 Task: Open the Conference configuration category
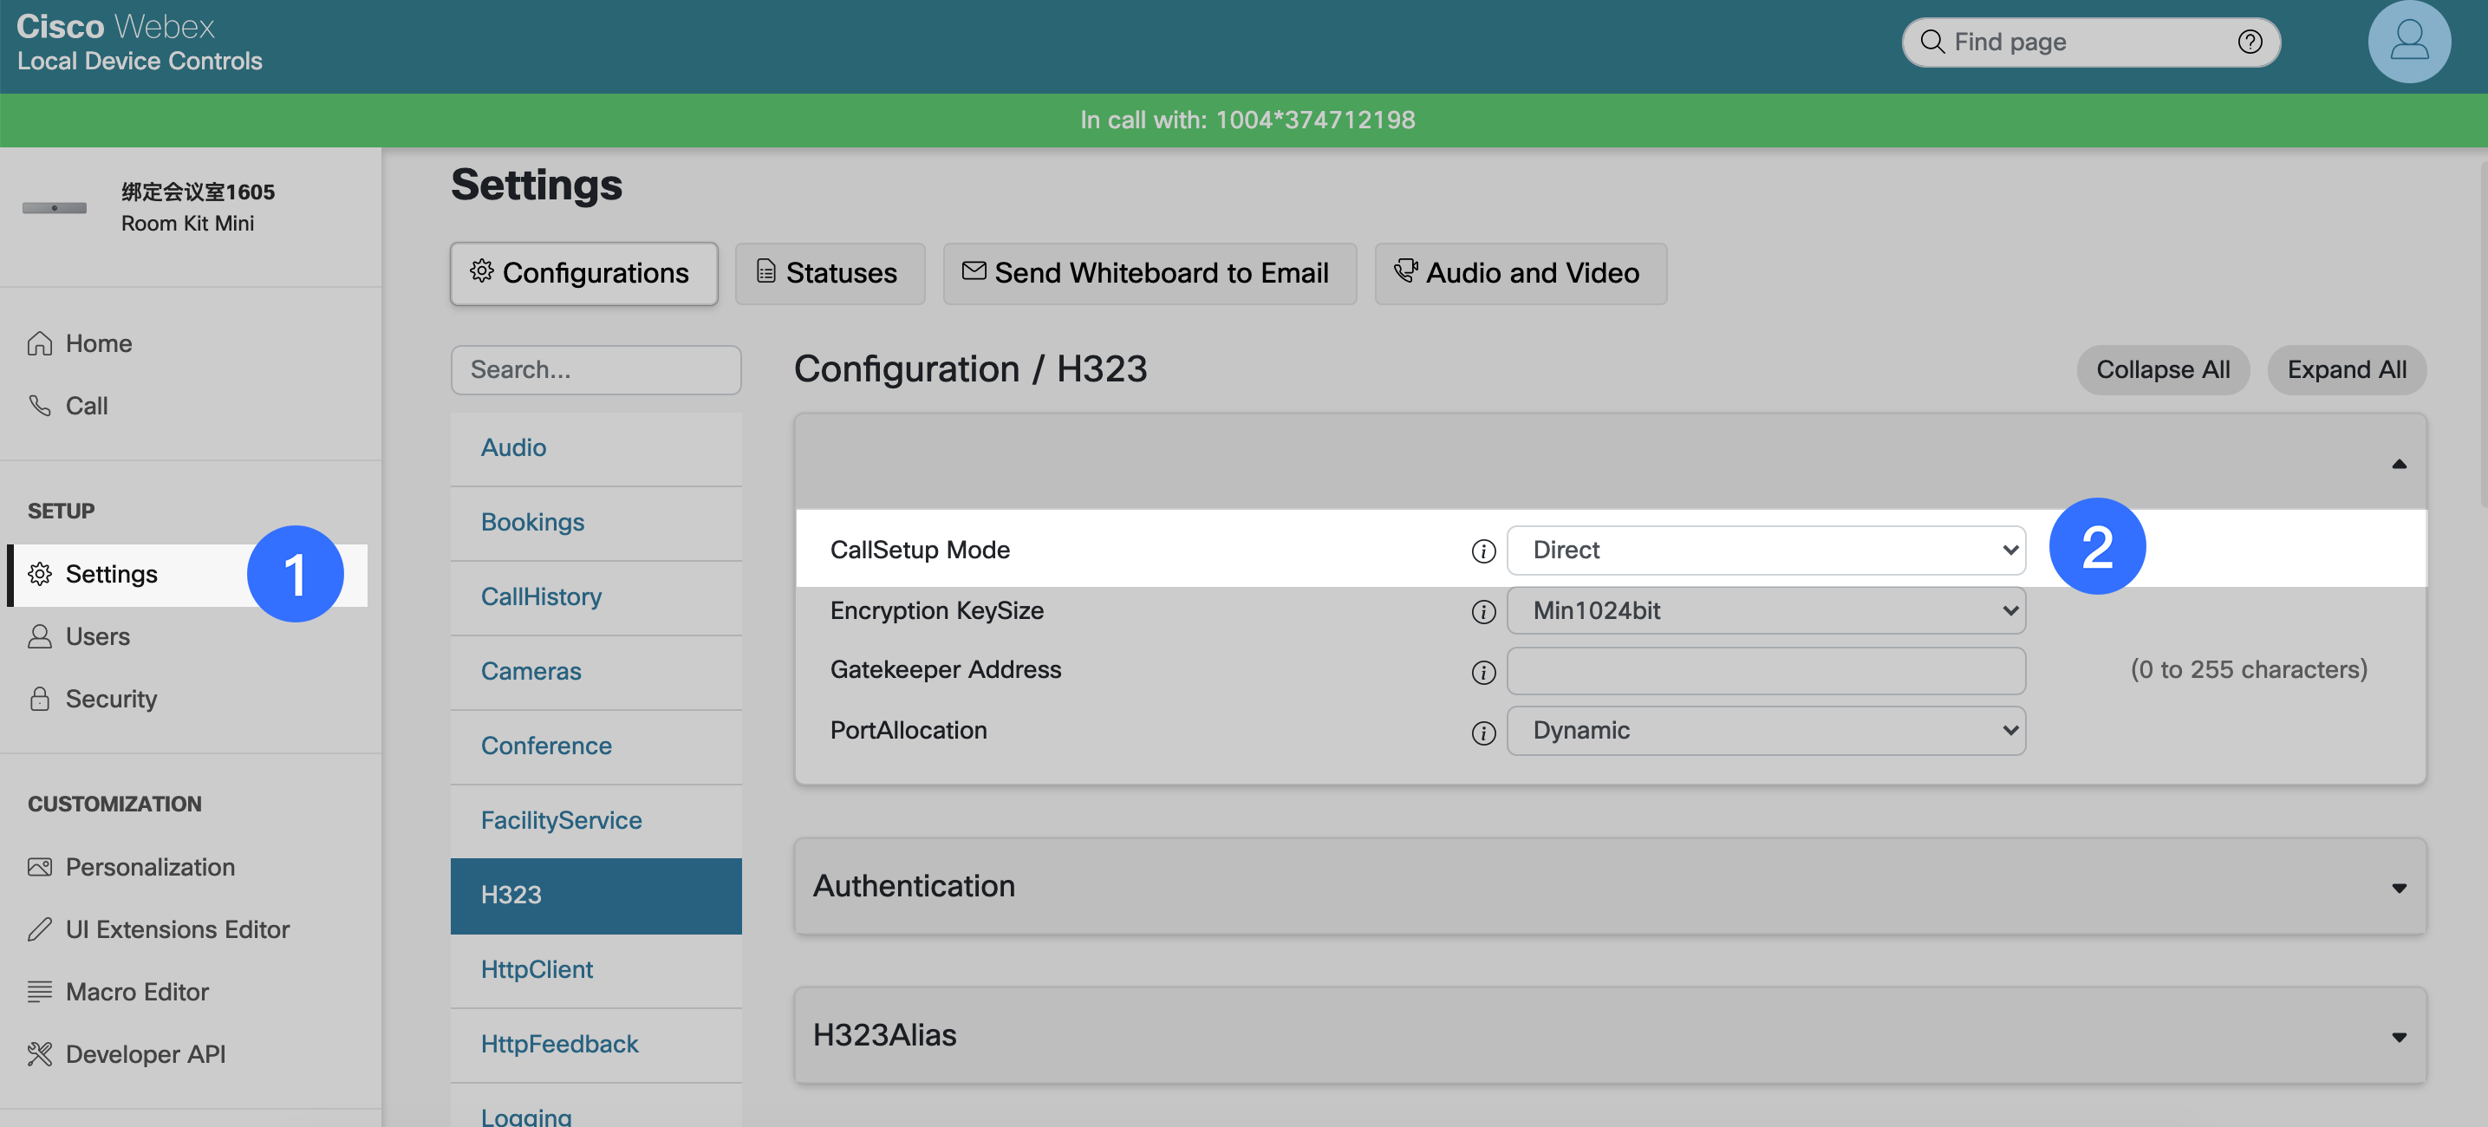[x=596, y=746]
